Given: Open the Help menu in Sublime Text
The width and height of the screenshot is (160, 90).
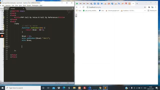Looking at the screenshot, I should (x=41, y=5).
